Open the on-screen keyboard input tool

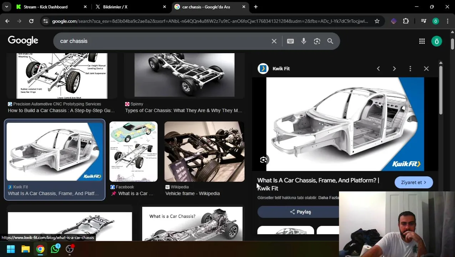[290, 41]
